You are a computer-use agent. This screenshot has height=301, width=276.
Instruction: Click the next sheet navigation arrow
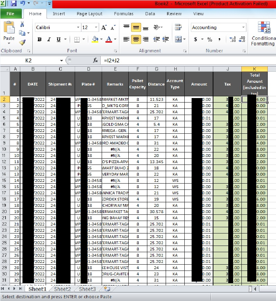click(14, 289)
